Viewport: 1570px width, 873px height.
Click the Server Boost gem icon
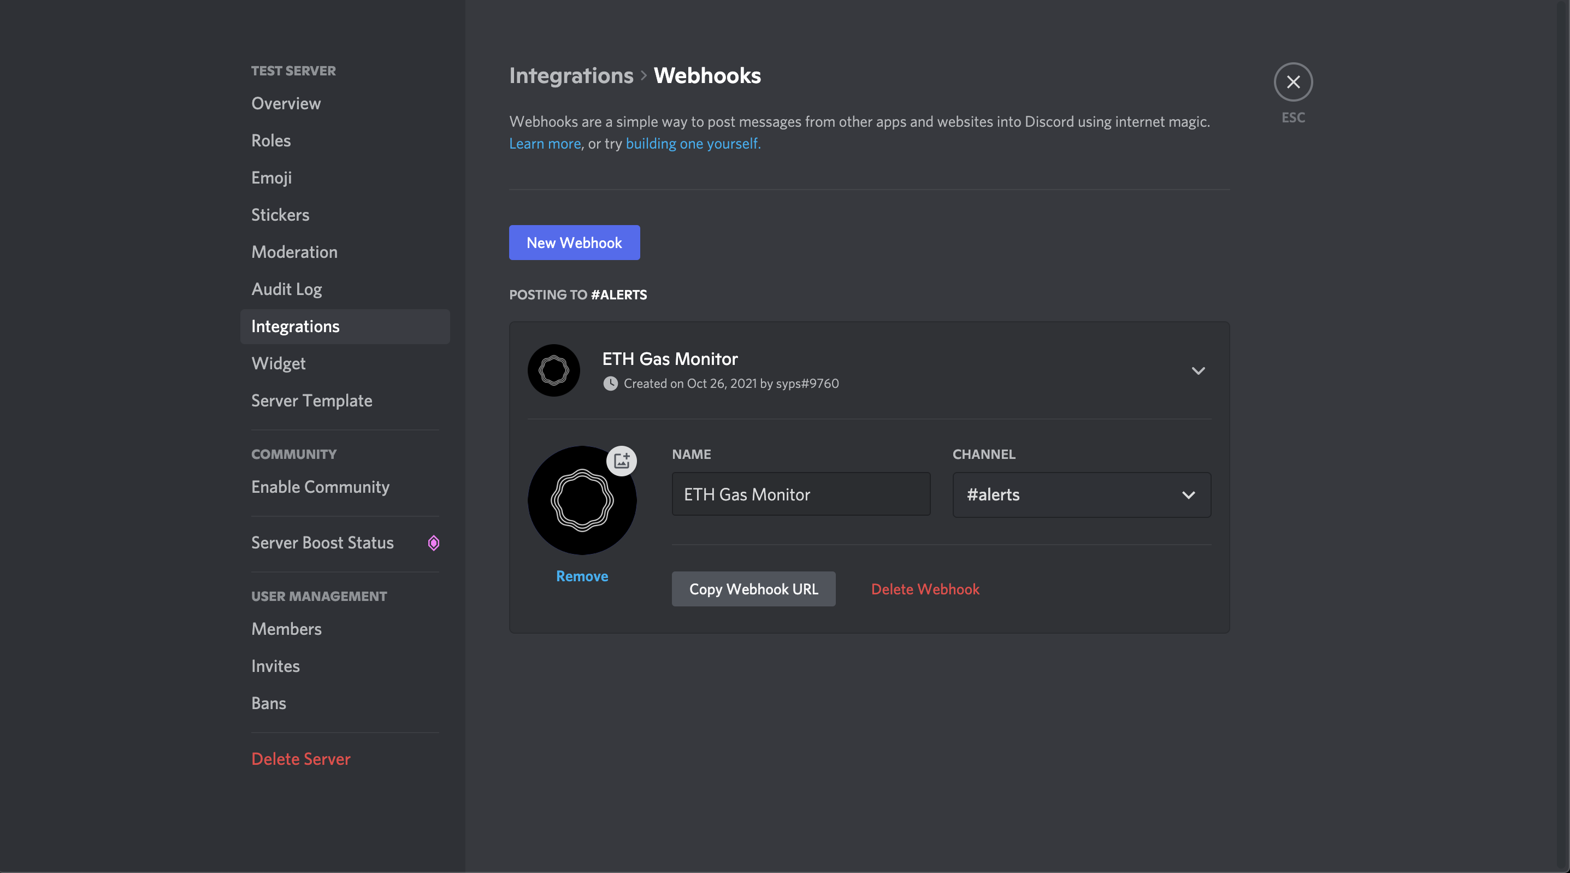(433, 542)
